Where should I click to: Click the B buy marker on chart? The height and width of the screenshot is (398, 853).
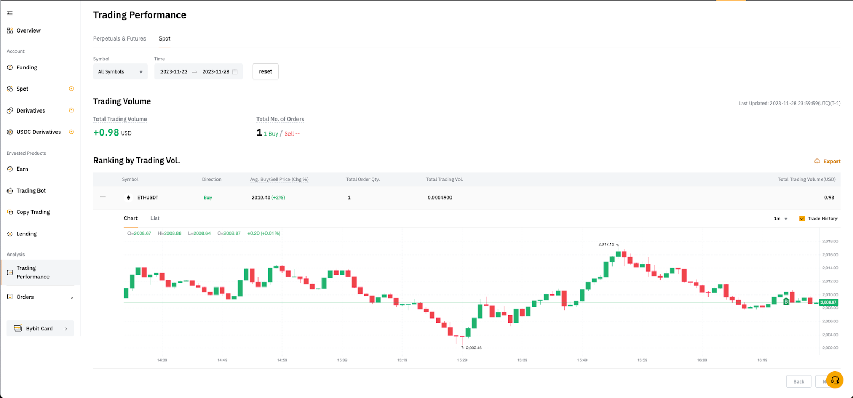point(786,301)
